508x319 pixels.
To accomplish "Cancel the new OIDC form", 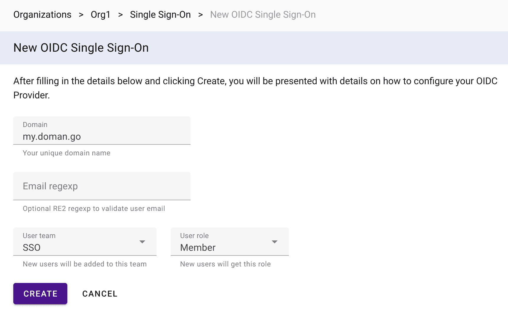I will (100, 294).
